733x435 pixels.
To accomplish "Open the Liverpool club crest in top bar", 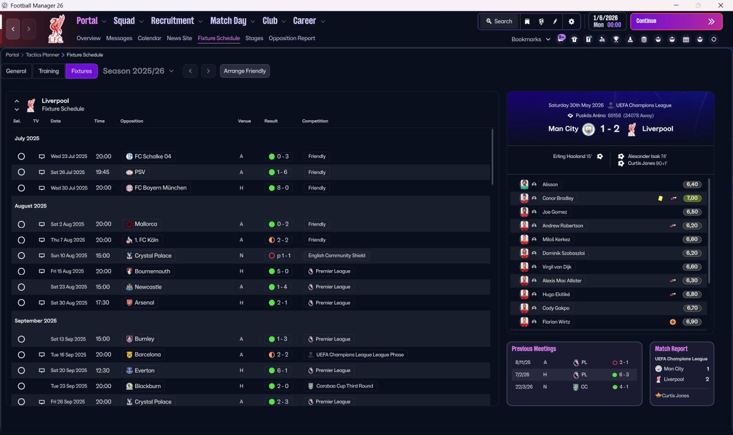I will coord(56,29).
